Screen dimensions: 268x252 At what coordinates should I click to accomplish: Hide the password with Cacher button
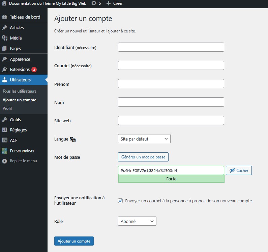(239, 171)
